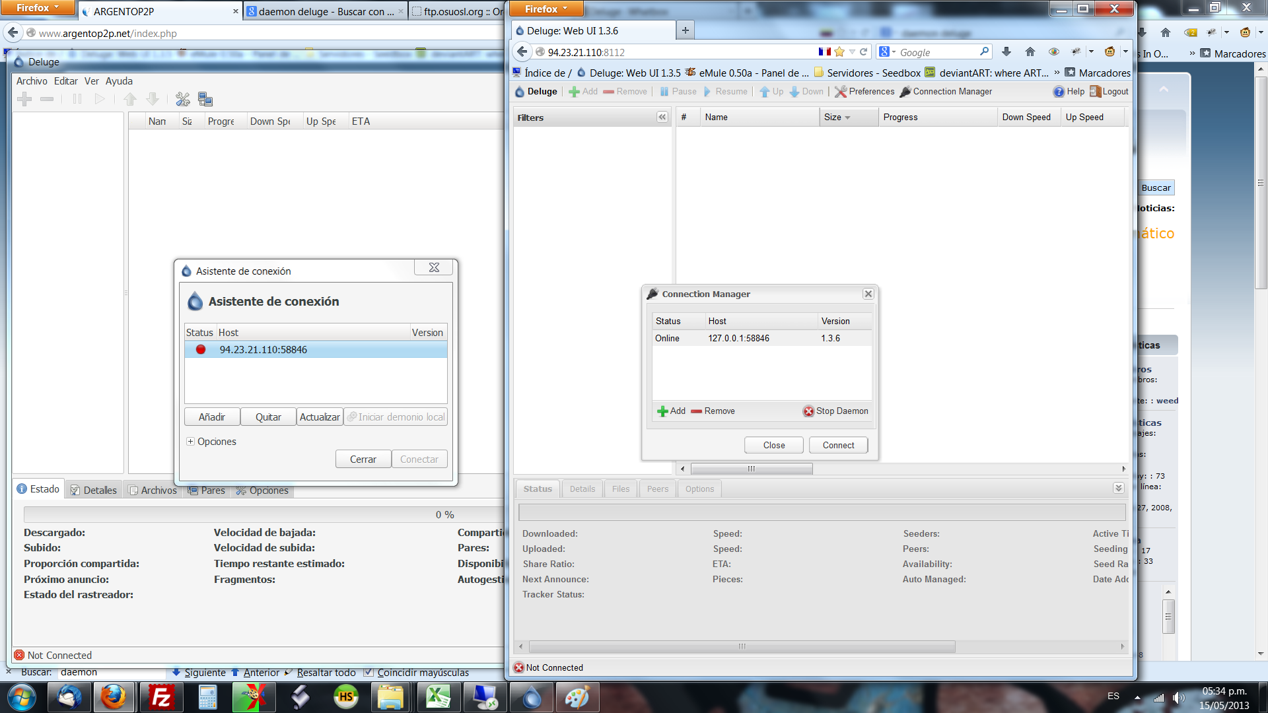Switch to the Files tab in Web UI
Viewport: 1268px width, 713px height.
[x=621, y=489]
